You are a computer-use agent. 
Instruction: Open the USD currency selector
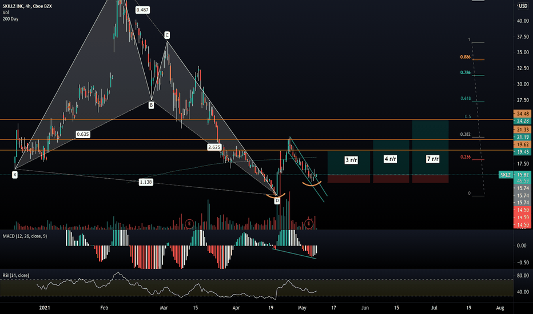click(523, 6)
